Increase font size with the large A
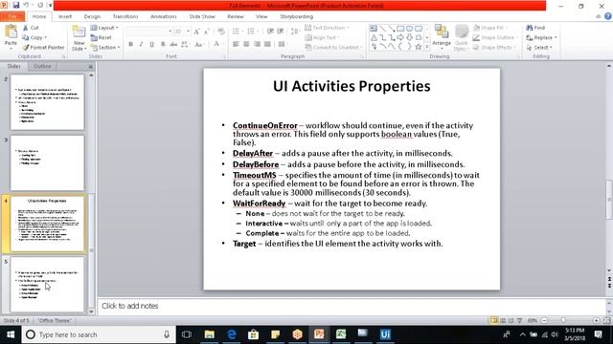This screenshot has width=613, height=344. pyautogui.click(x=197, y=32)
